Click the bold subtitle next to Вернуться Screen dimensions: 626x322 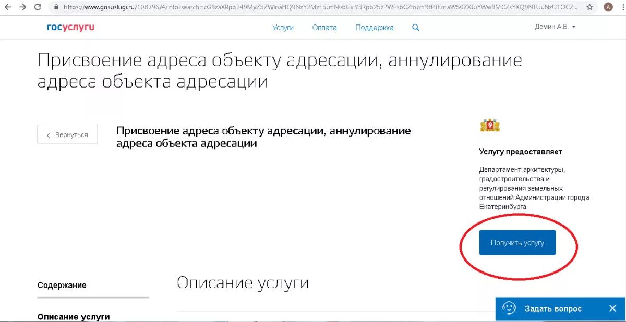pyautogui.click(x=263, y=137)
